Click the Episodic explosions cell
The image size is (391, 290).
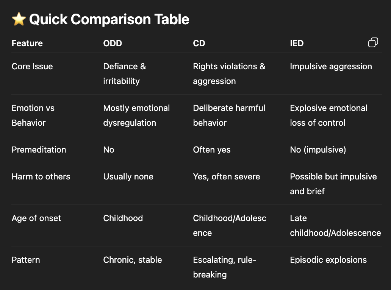[x=328, y=260]
